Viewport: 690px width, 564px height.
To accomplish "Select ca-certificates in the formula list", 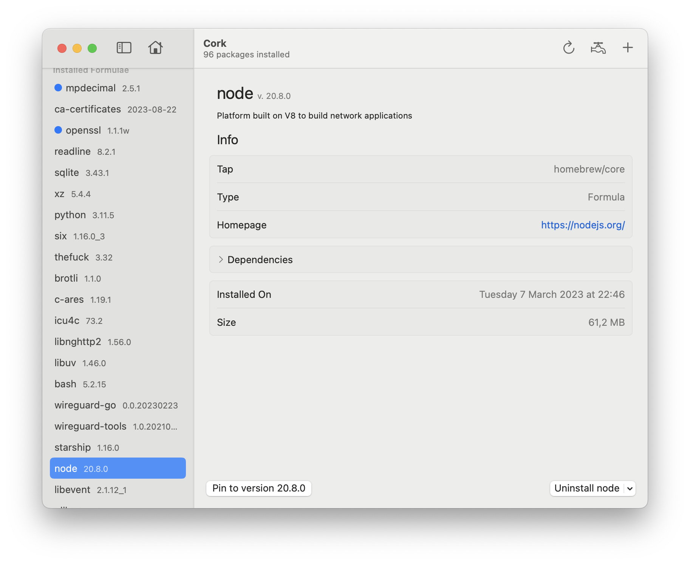I will (x=118, y=109).
